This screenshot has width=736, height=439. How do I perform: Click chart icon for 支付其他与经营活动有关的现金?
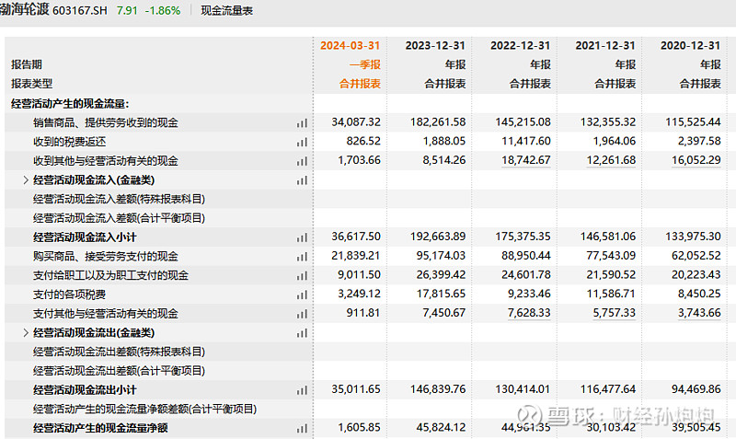(x=302, y=314)
